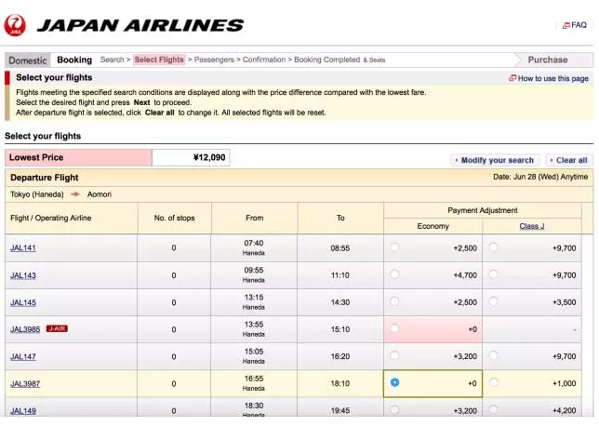Select Class J fare for JAL141

[x=493, y=247]
